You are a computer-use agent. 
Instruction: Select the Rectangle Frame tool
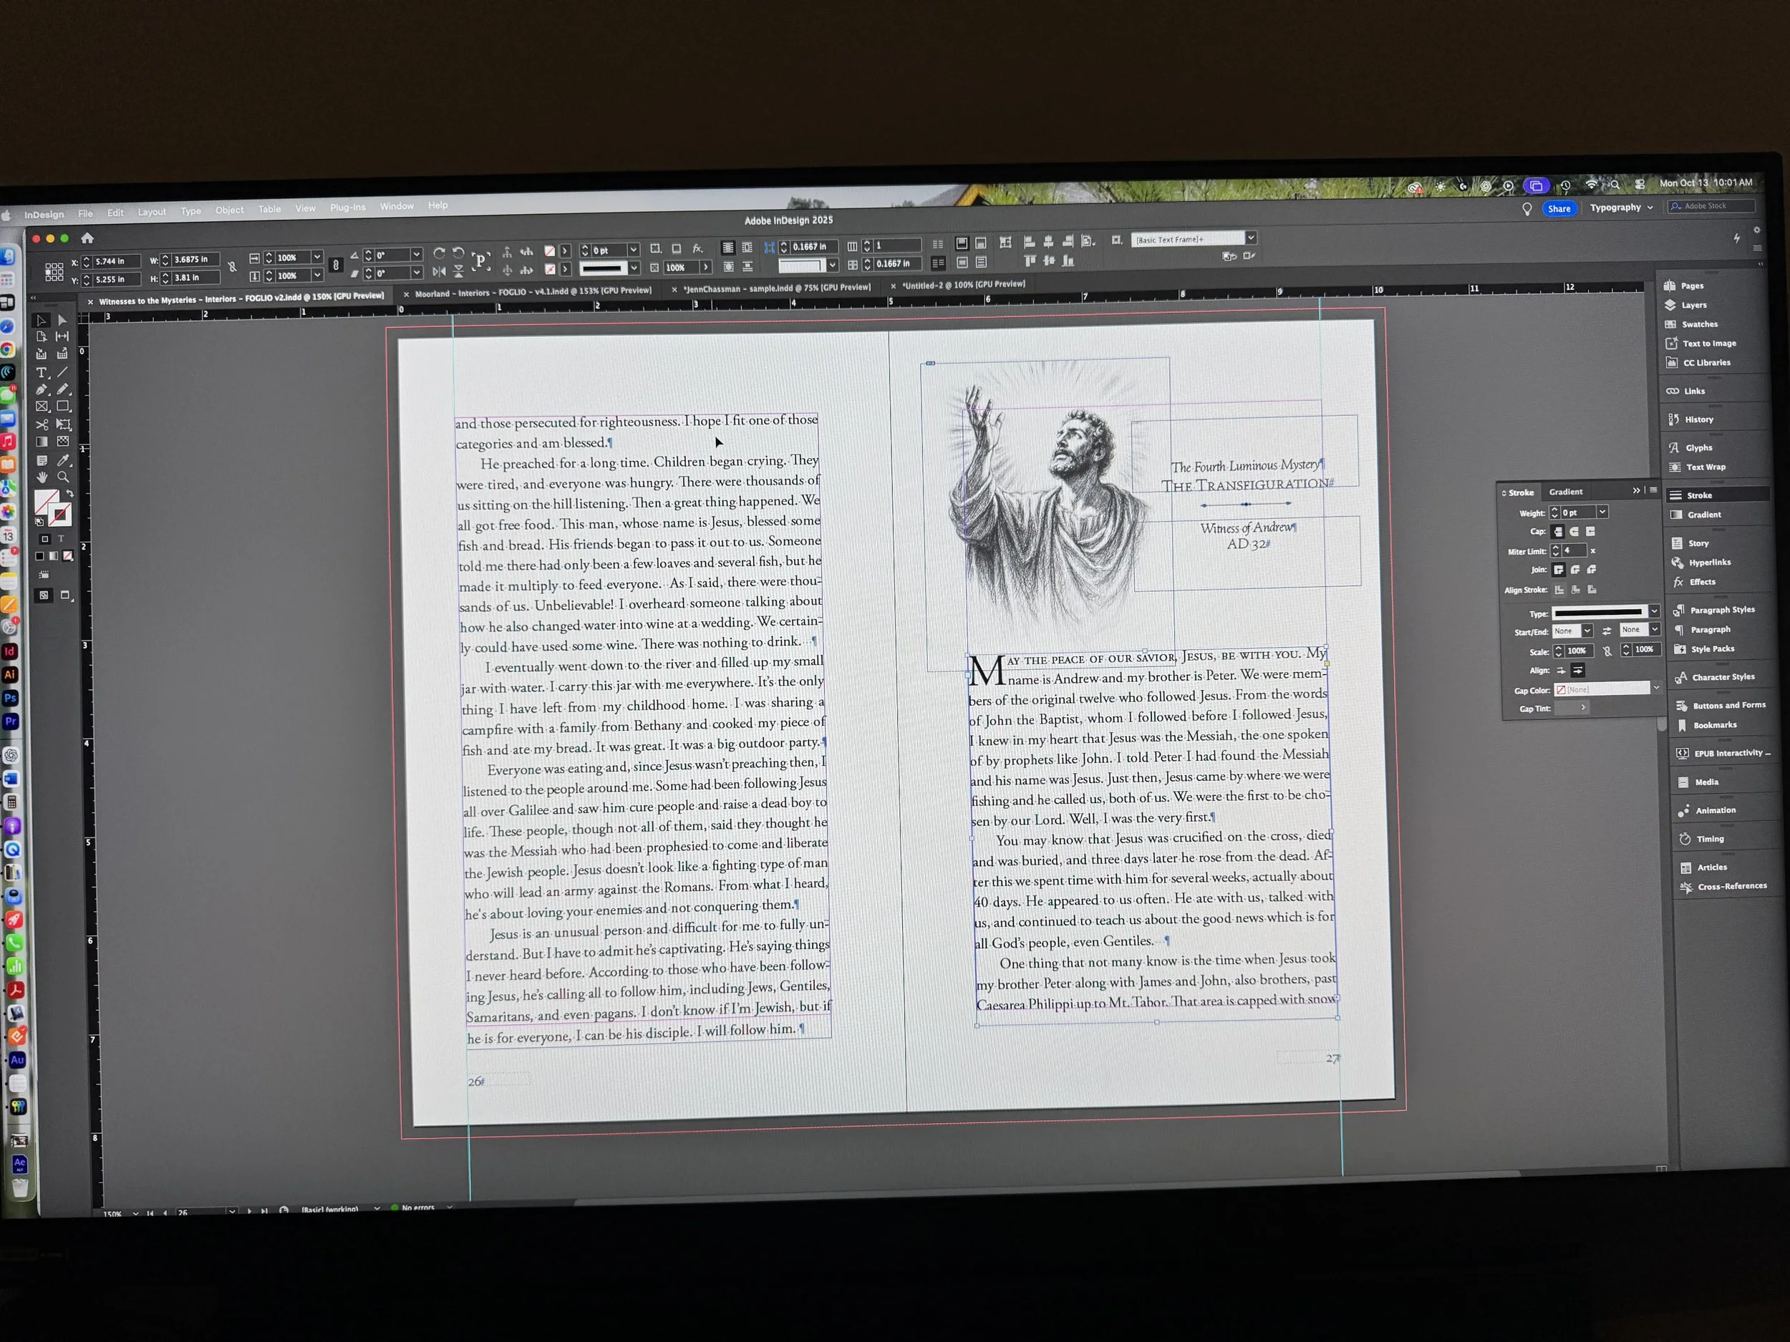[x=42, y=407]
